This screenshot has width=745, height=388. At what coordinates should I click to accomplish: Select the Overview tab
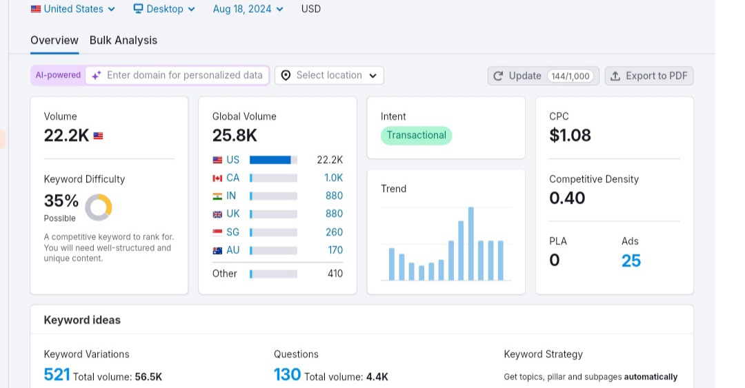pos(54,41)
